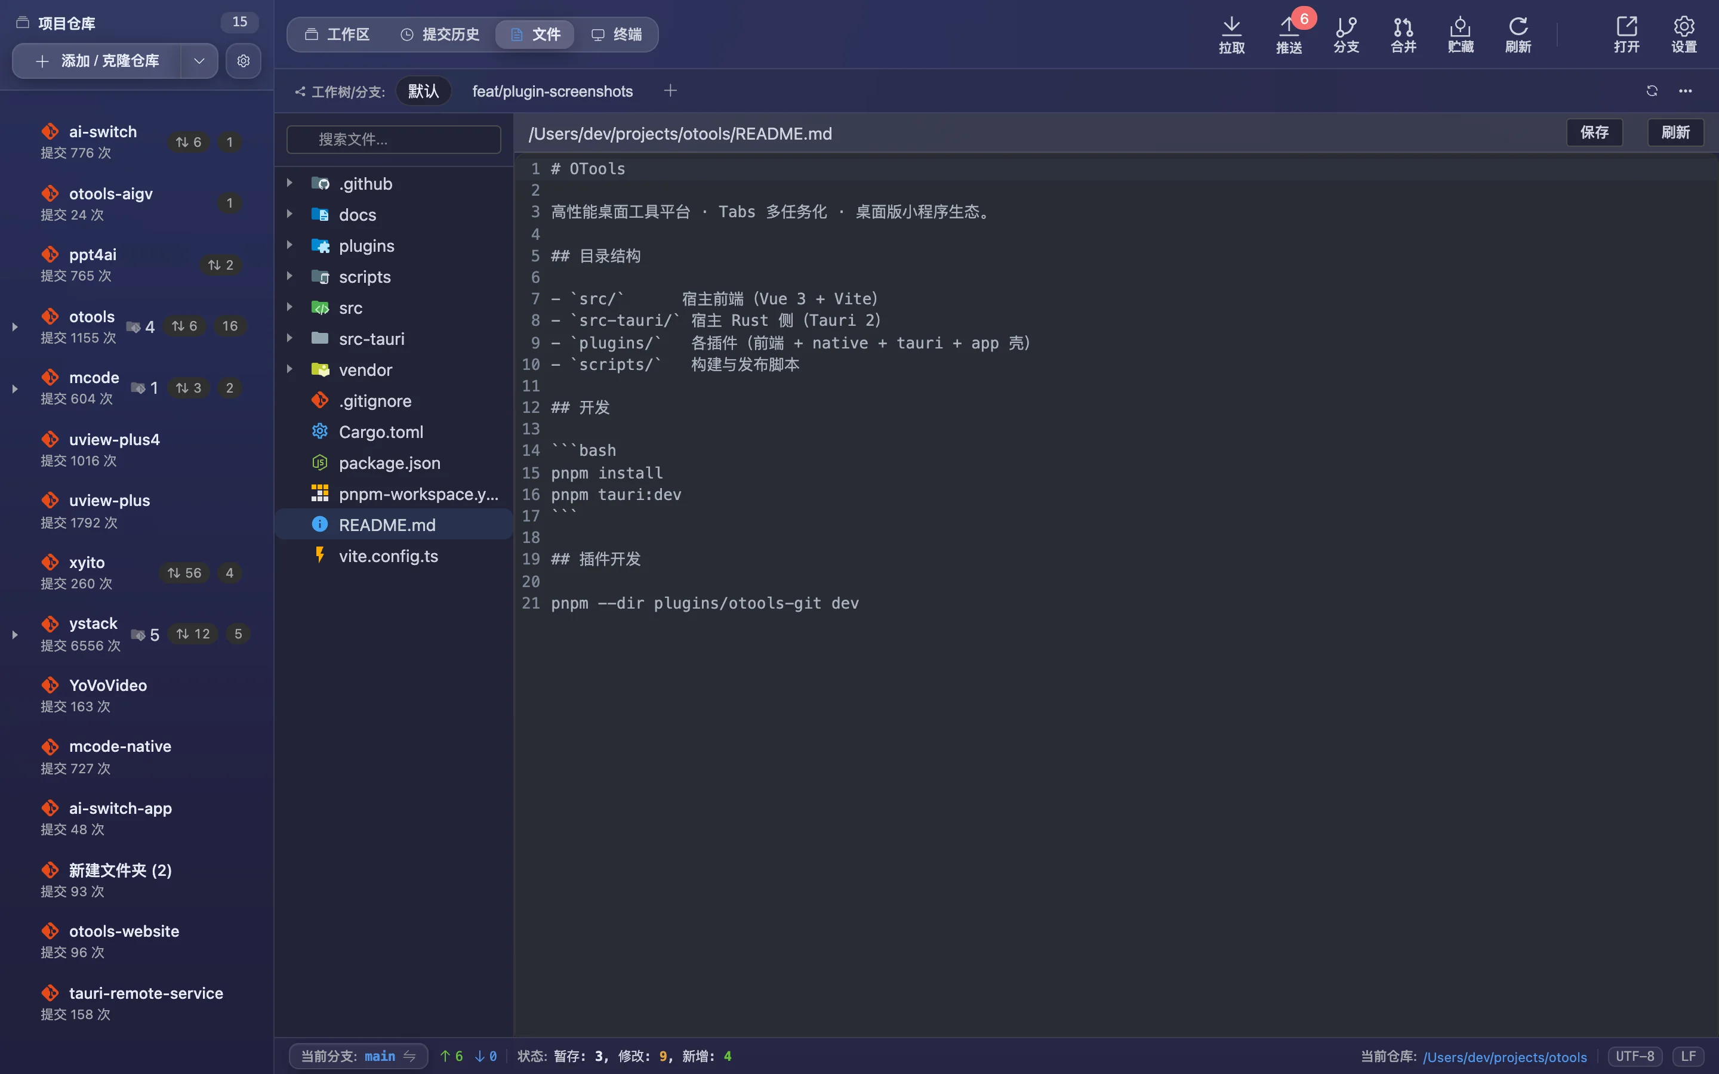Expand the src-tauri folder
The width and height of the screenshot is (1719, 1074).
[290, 338]
